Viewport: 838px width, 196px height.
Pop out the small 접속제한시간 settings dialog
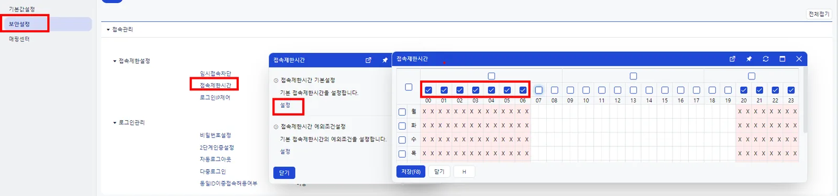(368, 60)
